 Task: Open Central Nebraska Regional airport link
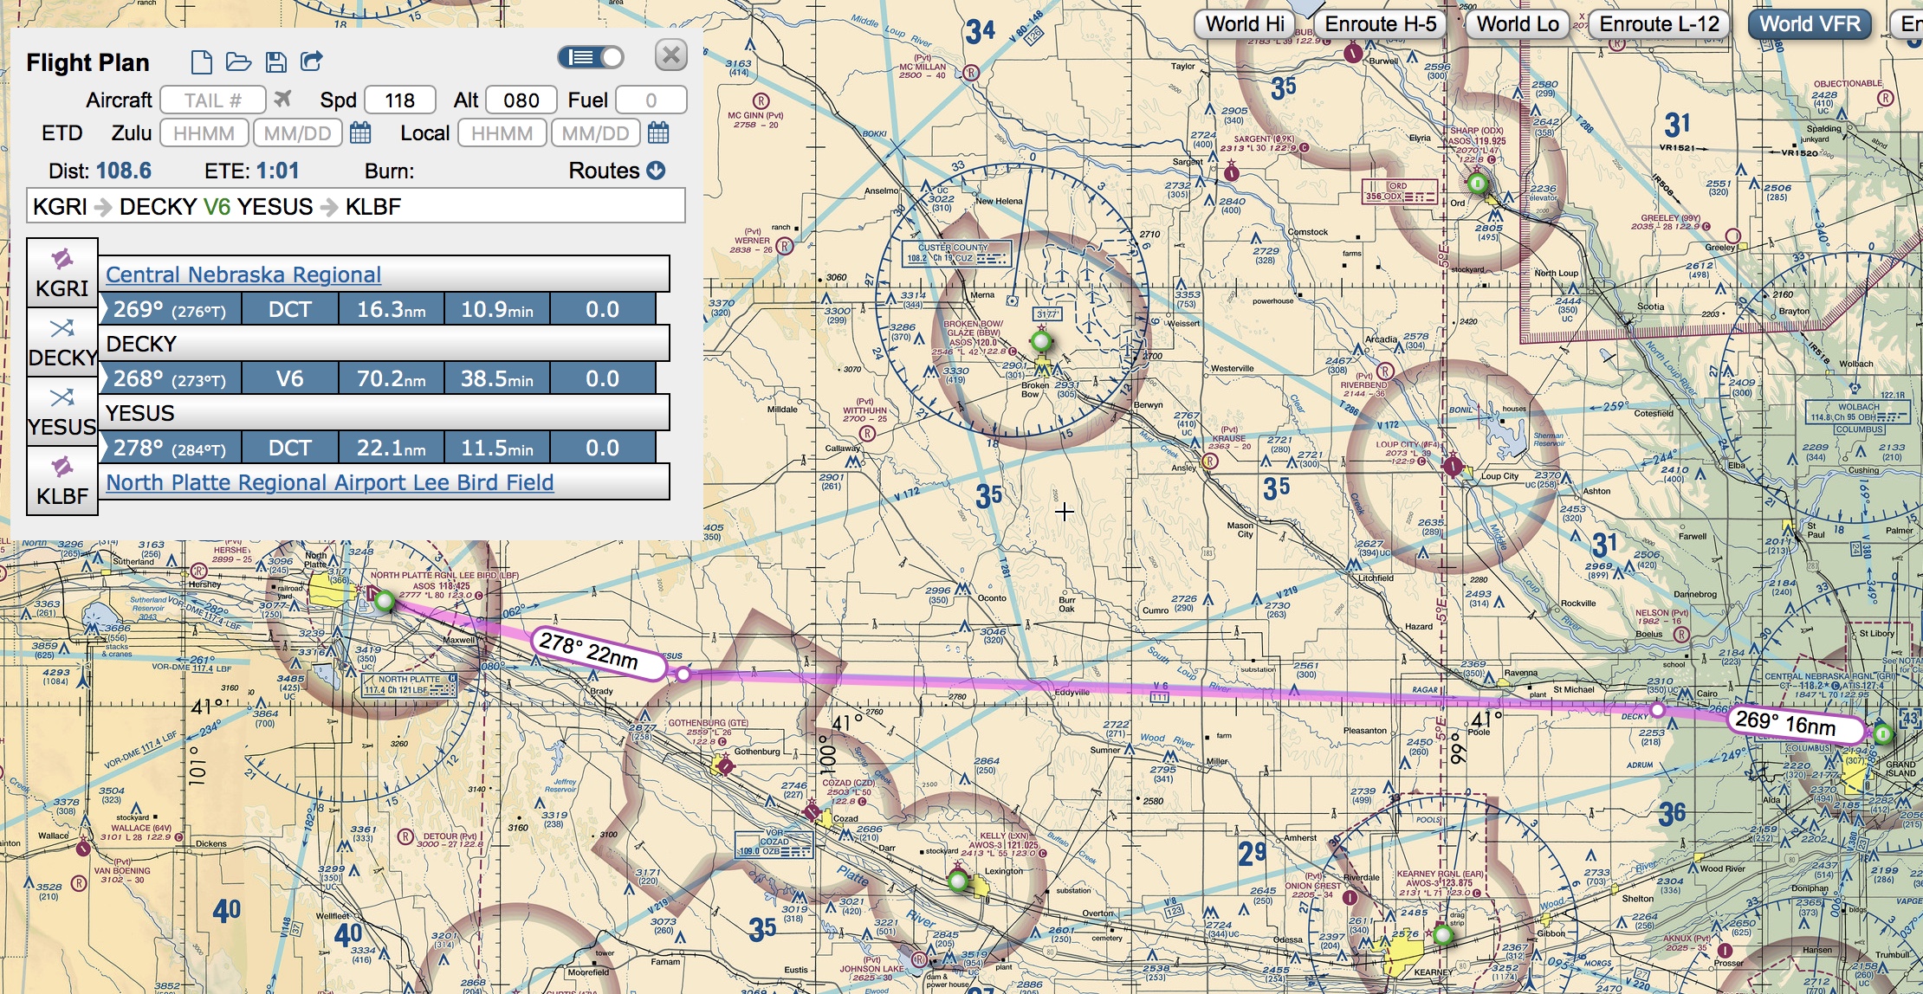(x=243, y=274)
